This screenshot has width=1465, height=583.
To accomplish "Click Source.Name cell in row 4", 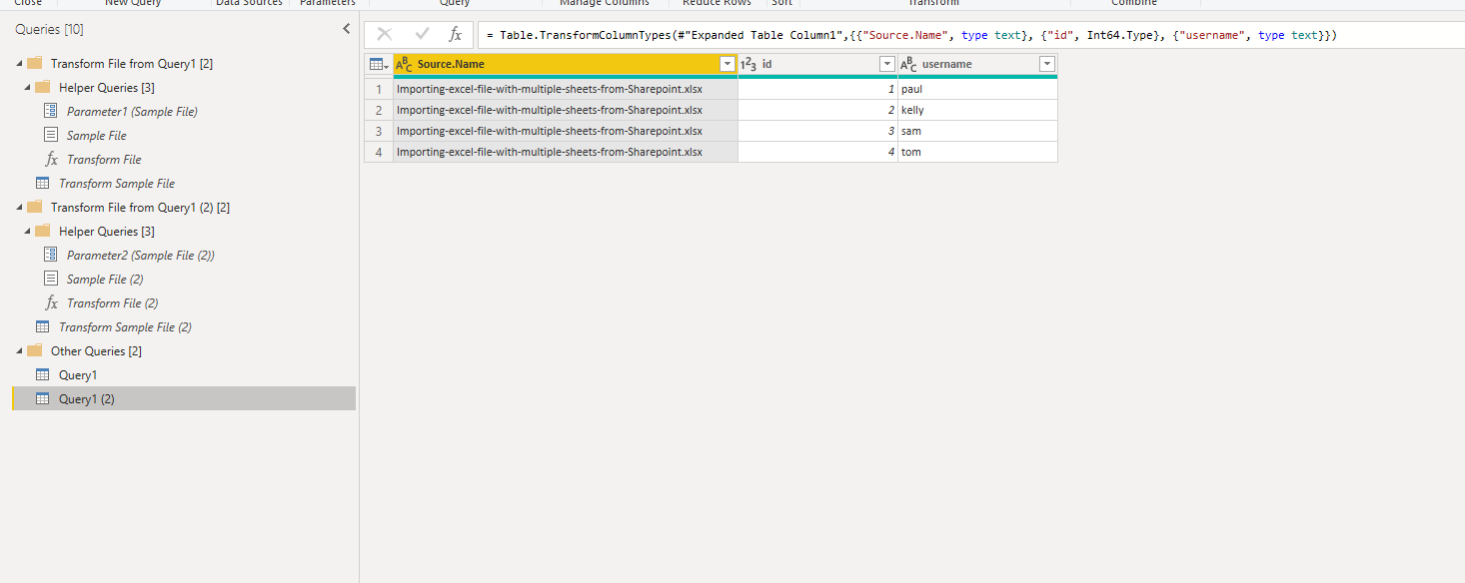I will pyautogui.click(x=566, y=152).
